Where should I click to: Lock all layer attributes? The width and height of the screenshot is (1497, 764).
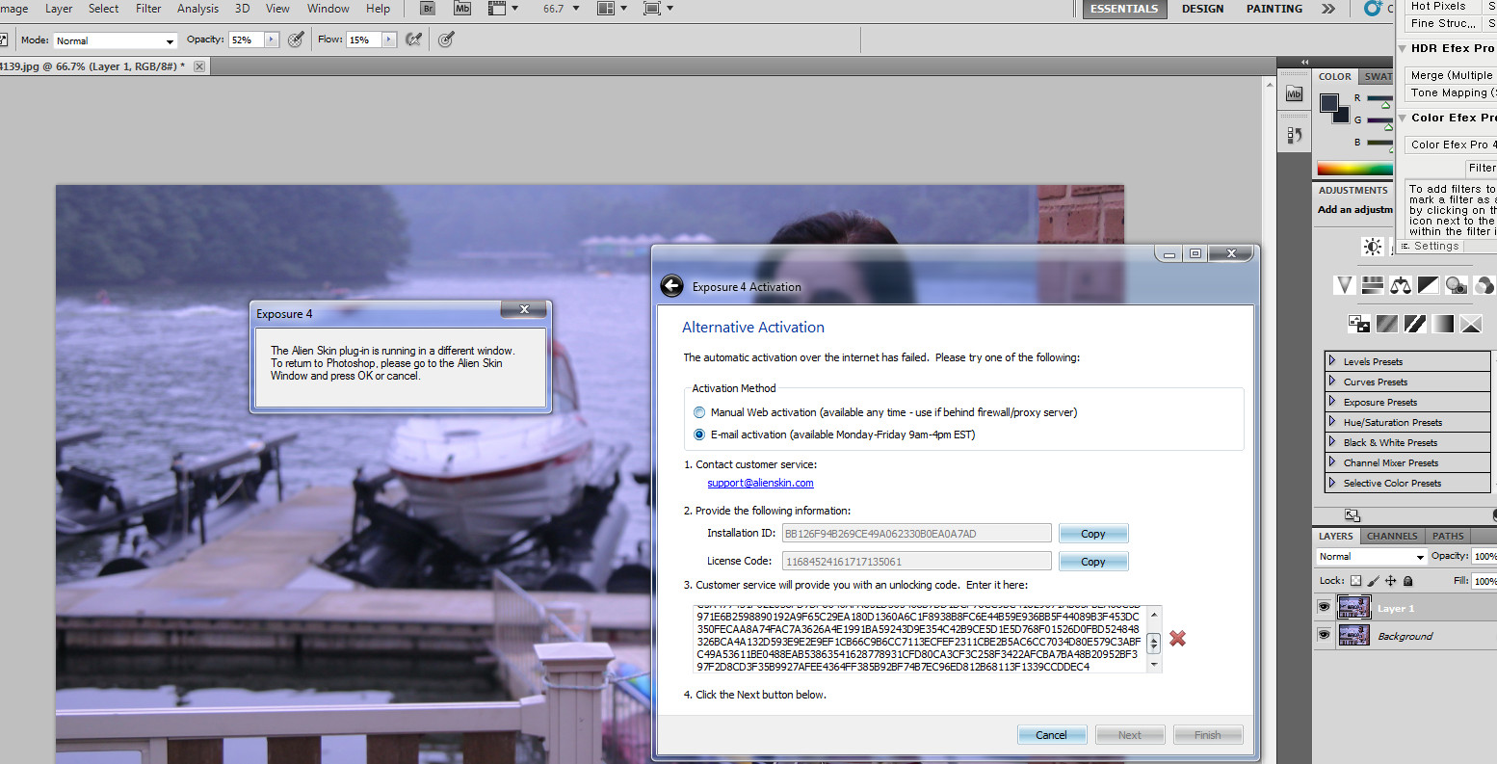[x=1408, y=581]
